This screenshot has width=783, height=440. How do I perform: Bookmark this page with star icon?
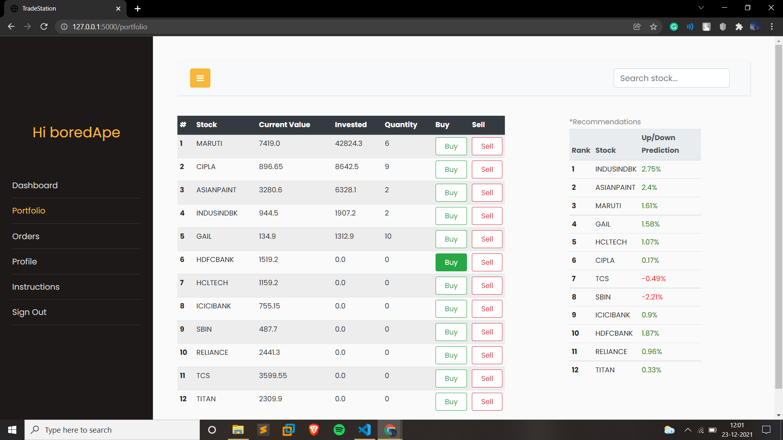tap(653, 27)
